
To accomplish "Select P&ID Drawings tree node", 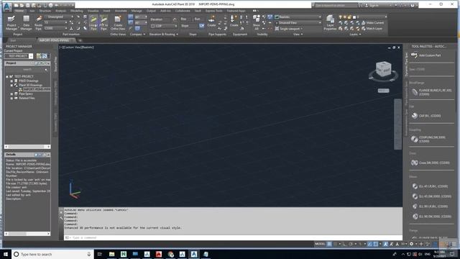I will tap(29, 81).
